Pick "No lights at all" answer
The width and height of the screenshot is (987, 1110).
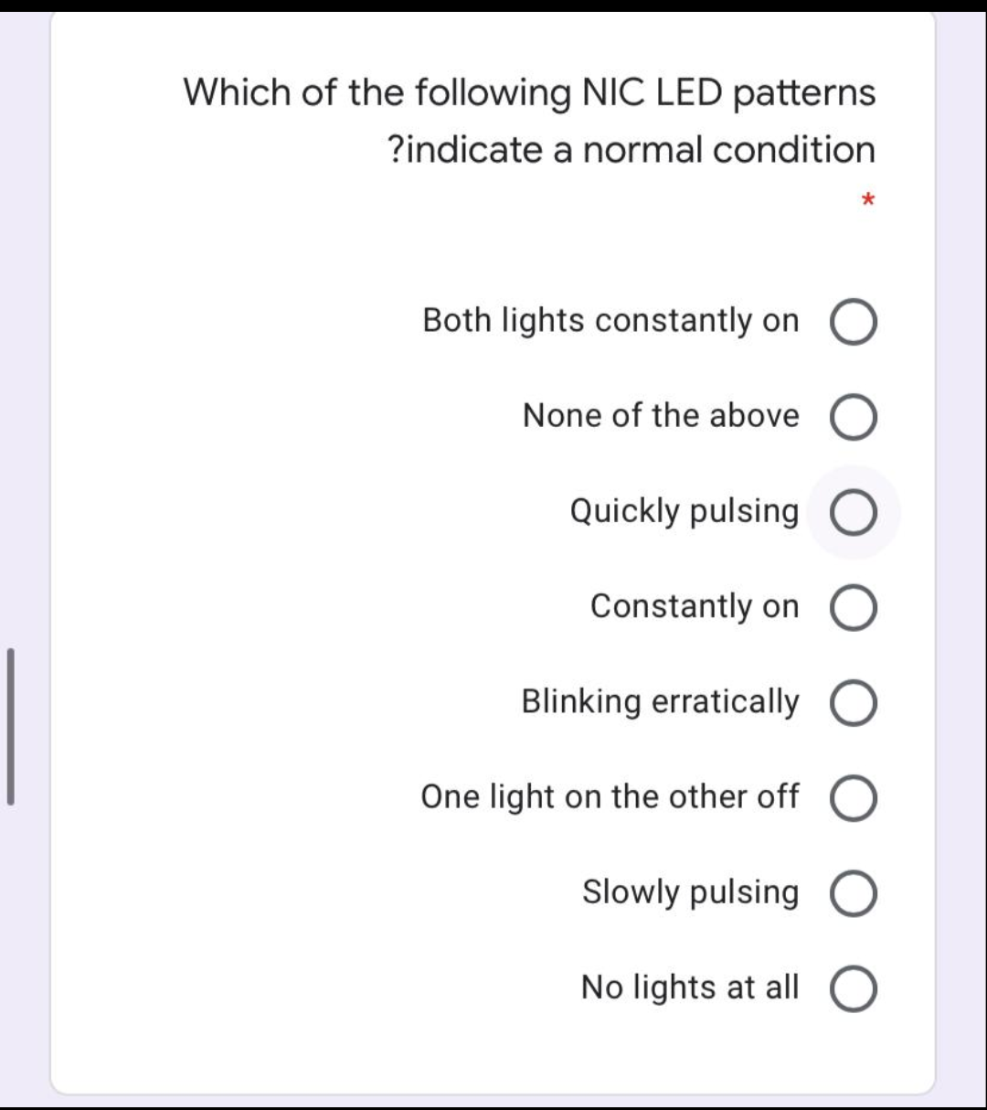click(x=853, y=988)
